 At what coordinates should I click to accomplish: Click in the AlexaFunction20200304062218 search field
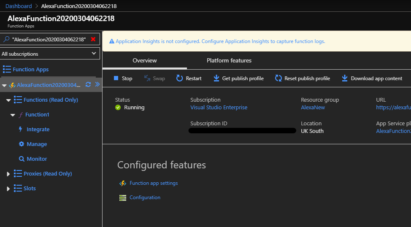coord(49,39)
